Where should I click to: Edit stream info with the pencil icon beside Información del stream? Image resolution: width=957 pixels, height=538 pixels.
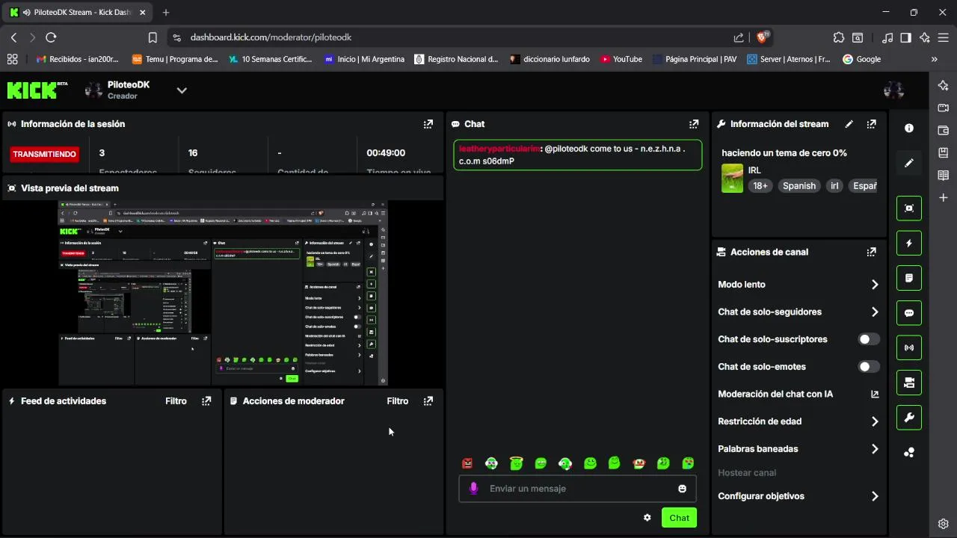[849, 124]
